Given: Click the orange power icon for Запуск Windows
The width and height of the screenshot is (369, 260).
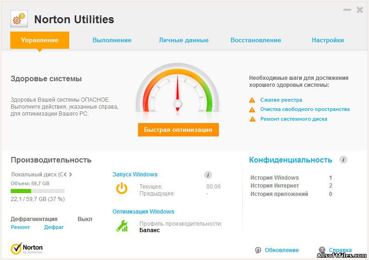Looking at the screenshot, I should [122, 188].
